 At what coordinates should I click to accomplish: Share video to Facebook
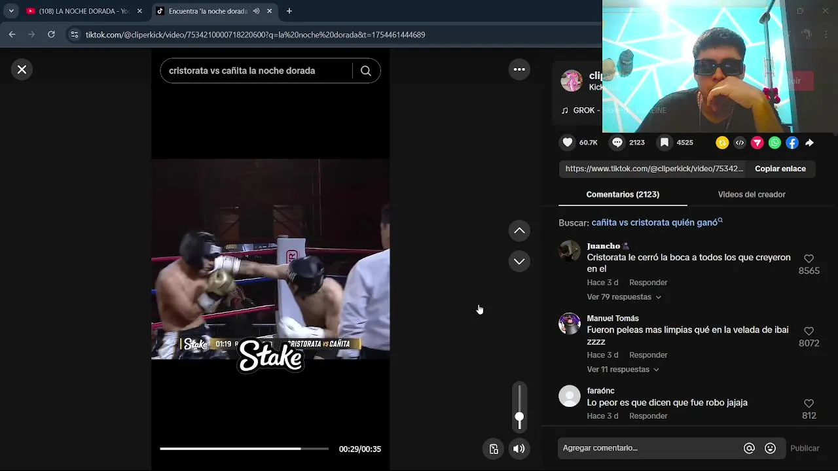pyautogui.click(x=792, y=143)
